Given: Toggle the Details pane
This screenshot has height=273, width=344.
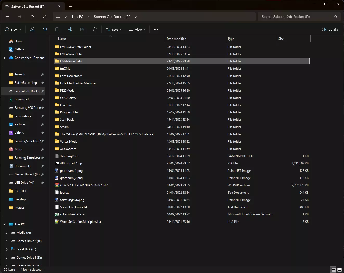Looking at the screenshot, I should [330, 30].
